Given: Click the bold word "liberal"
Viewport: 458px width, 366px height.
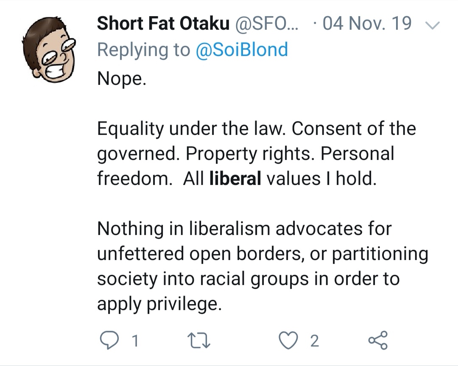Looking at the screenshot, I should (235, 179).
